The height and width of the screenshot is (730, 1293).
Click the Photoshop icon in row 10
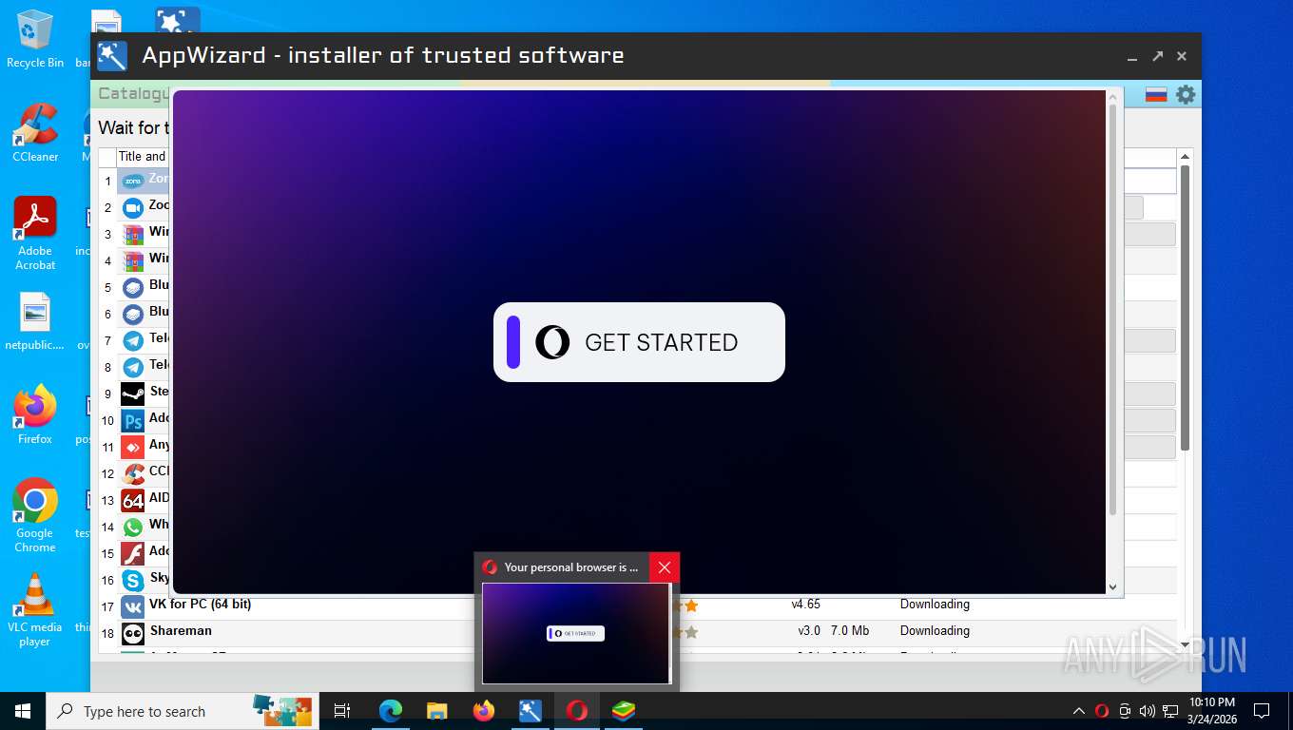point(133,420)
